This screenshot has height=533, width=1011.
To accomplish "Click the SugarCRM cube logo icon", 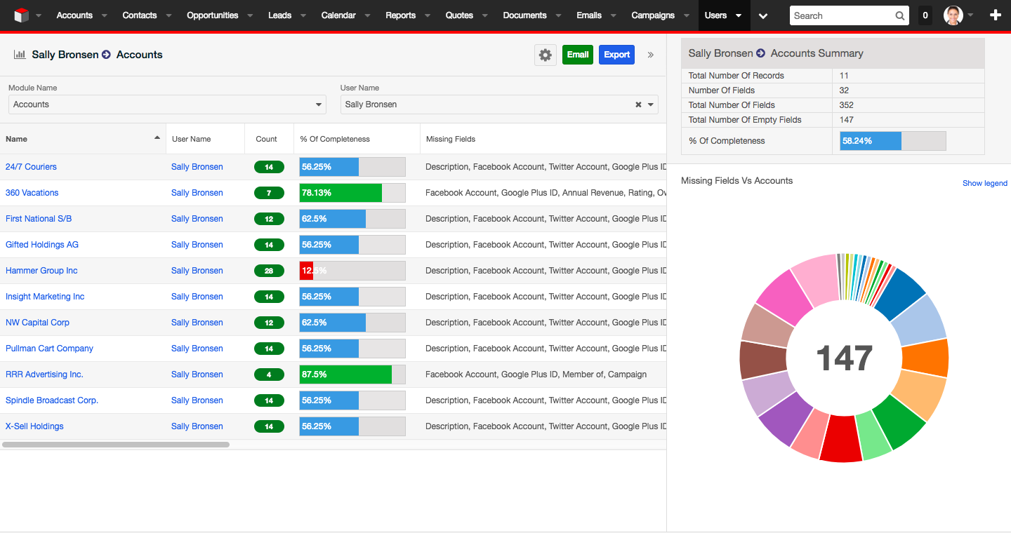I will coord(21,15).
